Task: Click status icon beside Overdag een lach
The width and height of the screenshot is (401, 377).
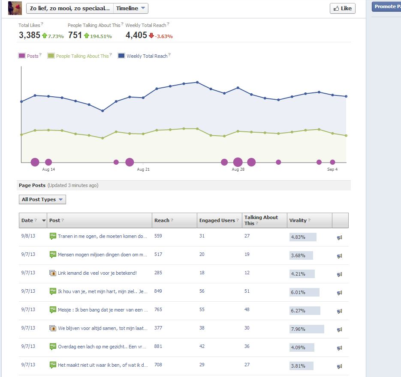Action: [x=53, y=346]
